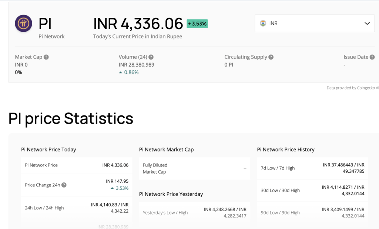Click Data provided by Coingecko attribution
379x229 pixels.
[x=353, y=88]
